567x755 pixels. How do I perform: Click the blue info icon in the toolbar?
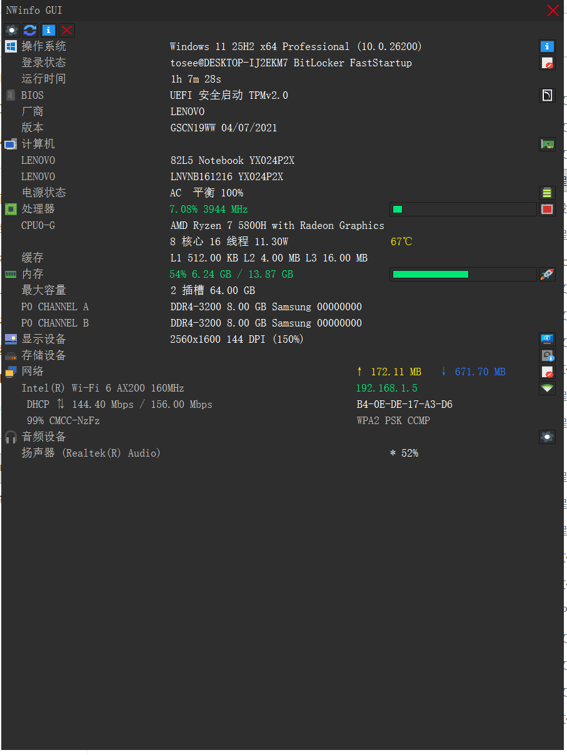click(48, 30)
